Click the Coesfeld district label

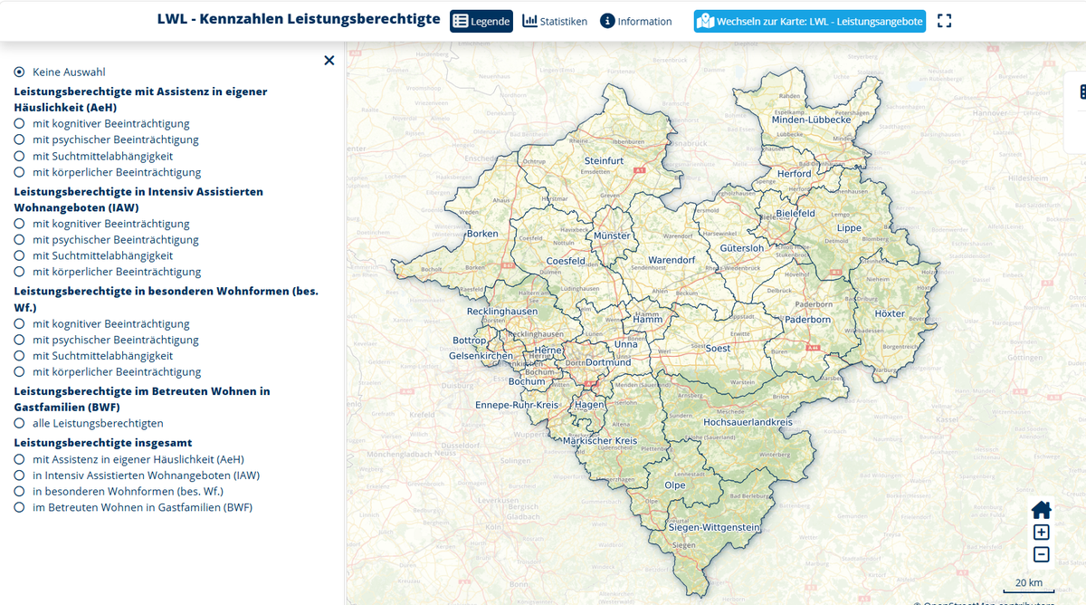(567, 261)
